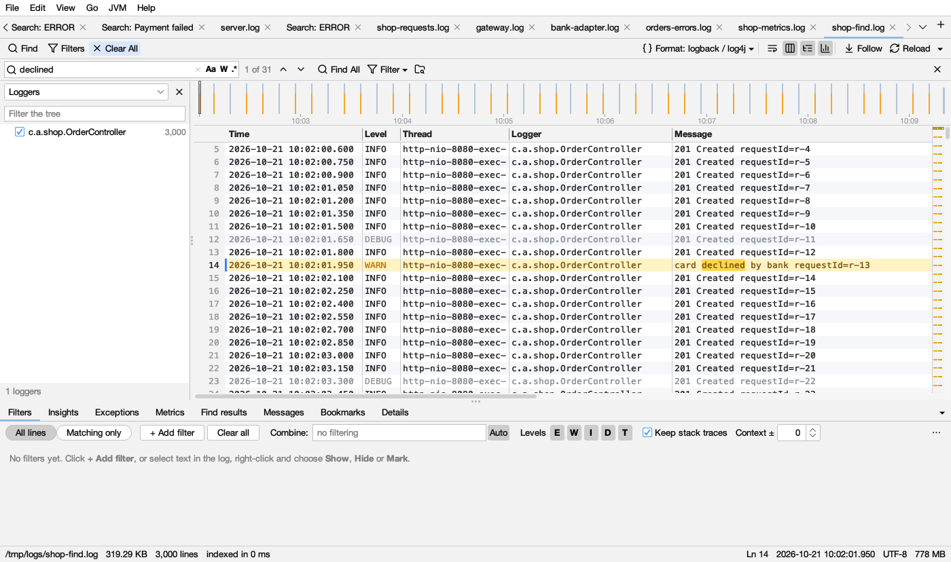Image resolution: width=951 pixels, height=562 pixels.
Task: Toggle regex (.*) search option
Action: point(234,69)
